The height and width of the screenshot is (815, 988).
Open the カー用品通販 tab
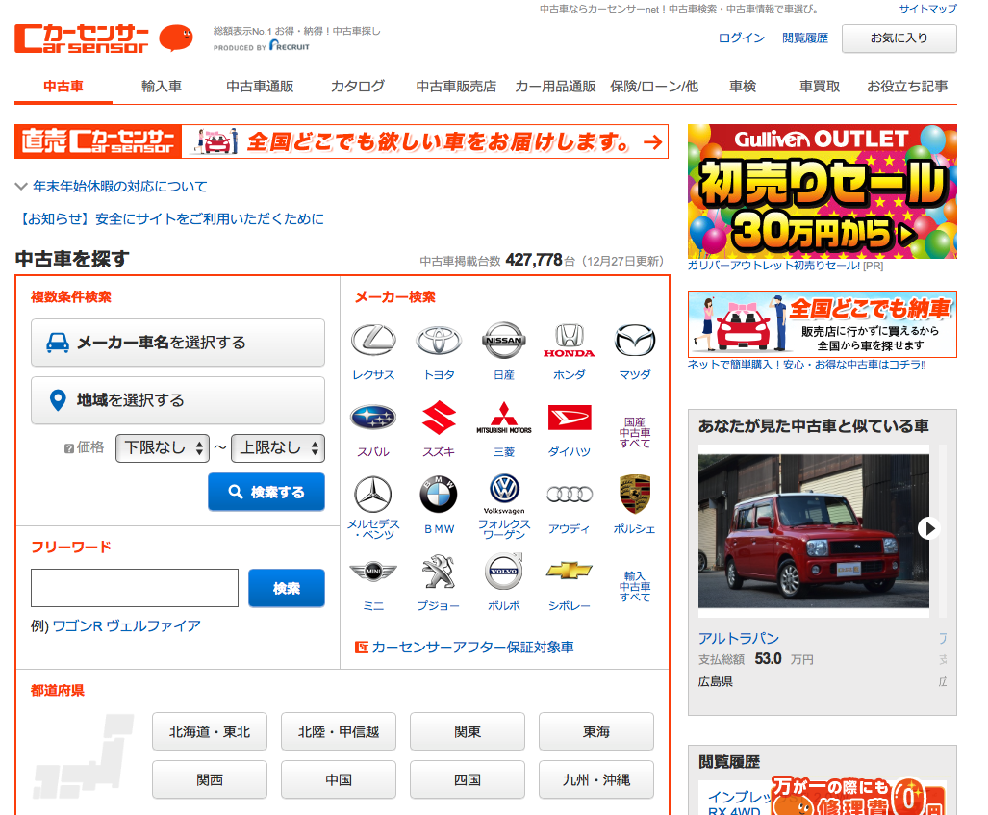(555, 87)
